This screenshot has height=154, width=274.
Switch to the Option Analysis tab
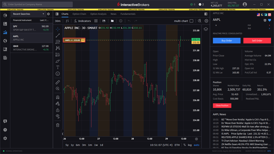coord(98,14)
